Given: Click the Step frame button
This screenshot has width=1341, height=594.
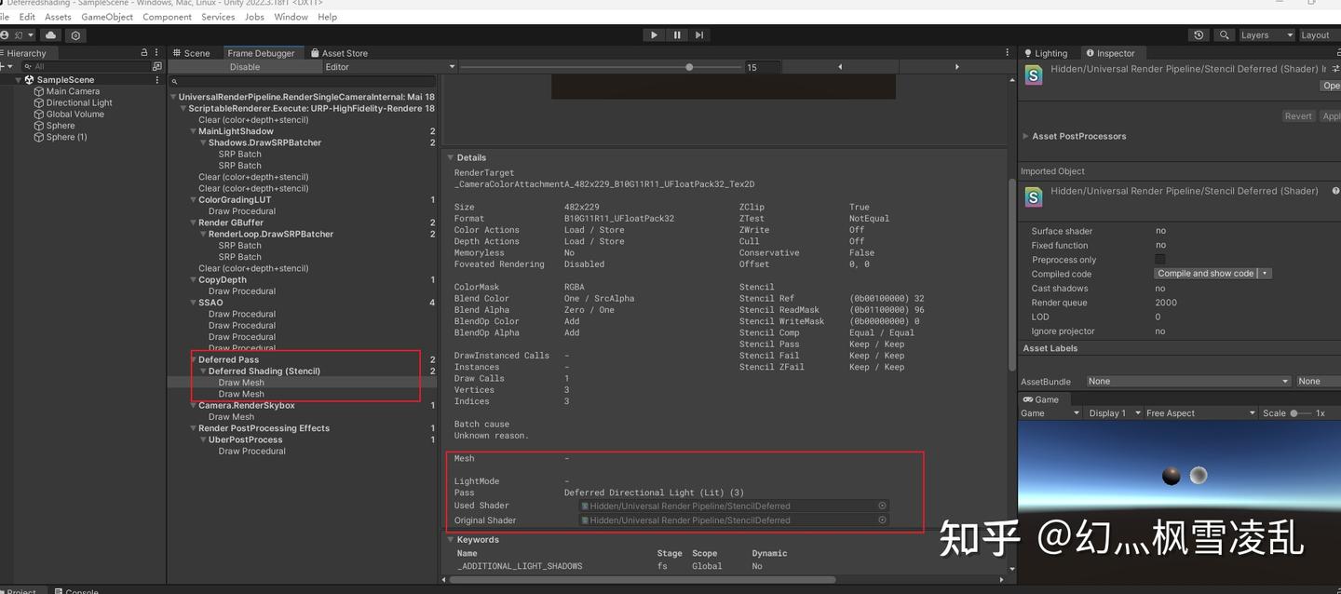Looking at the screenshot, I should click(x=699, y=34).
